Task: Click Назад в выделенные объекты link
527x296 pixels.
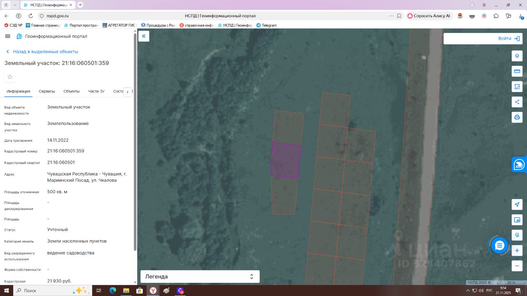Action: tap(42, 52)
